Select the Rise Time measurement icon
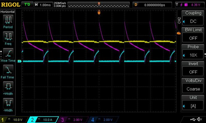 point(8,53)
